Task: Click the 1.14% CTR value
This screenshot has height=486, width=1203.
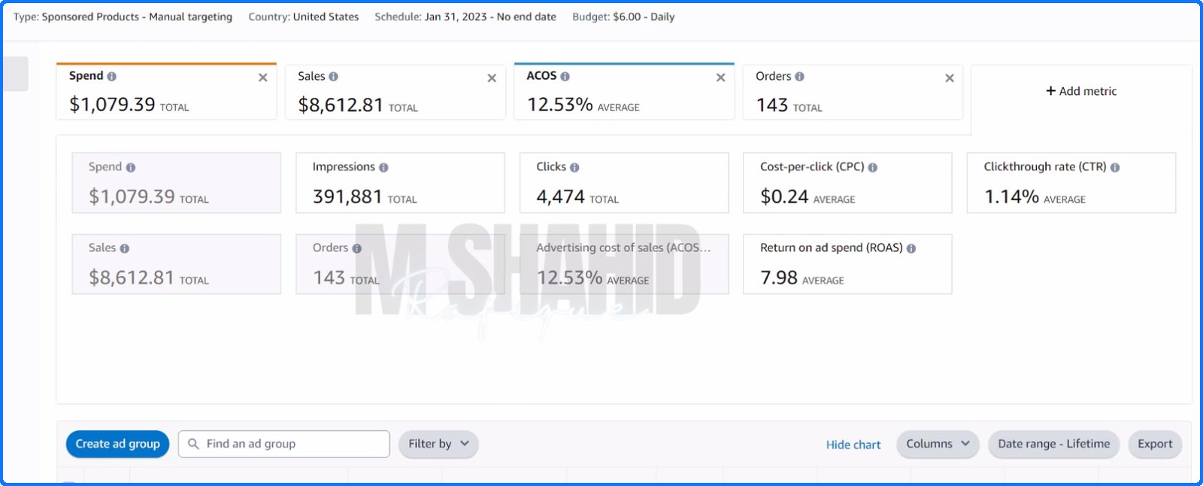Action: coord(1011,197)
